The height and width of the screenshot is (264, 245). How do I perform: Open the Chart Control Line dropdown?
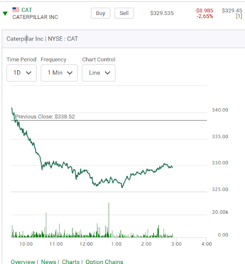(x=99, y=73)
